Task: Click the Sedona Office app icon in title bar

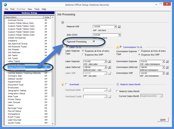Action: click(x=5, y=5)
